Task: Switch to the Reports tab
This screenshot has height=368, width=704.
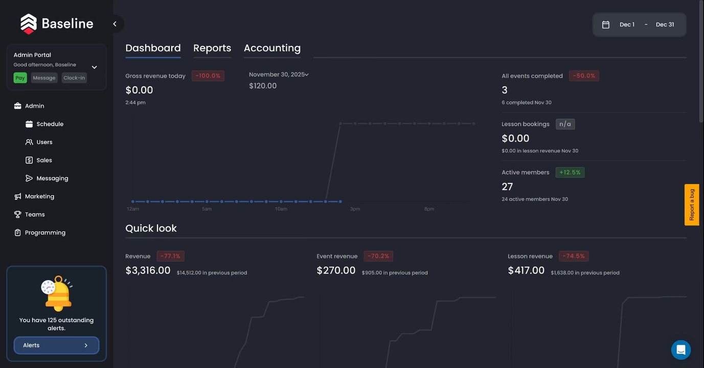Action: coord(212,48)
